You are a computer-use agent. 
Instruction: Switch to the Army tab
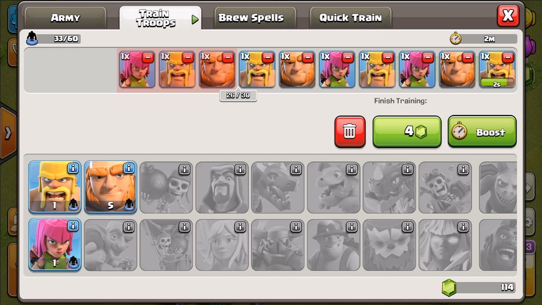pyautogui.click(x=65, y=18)
